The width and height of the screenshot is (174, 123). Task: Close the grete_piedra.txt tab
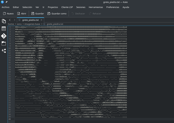click(42, 20)
